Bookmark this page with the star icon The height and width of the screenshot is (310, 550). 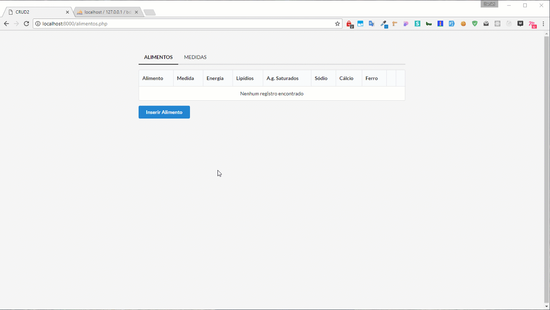pos(337,24)
